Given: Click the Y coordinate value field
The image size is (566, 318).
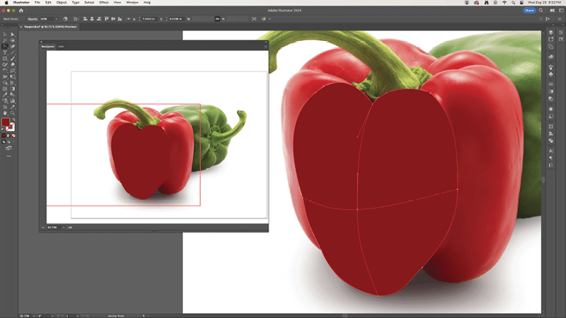Looking at the screenshot, I should pos(175,19).
